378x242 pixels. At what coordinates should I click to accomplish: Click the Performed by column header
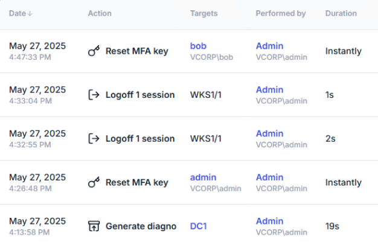[x=280, y=13]
